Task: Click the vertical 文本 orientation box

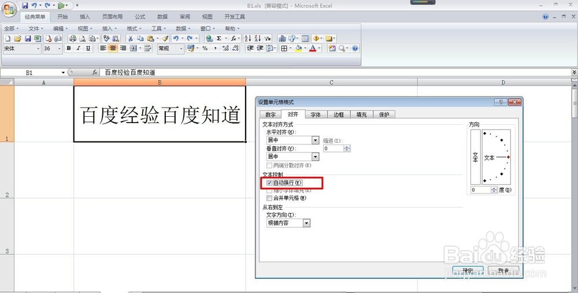Action: [x=476, y=157]
